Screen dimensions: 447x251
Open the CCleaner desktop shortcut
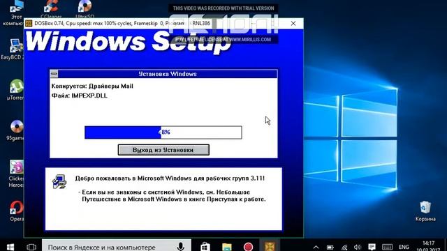51,9
